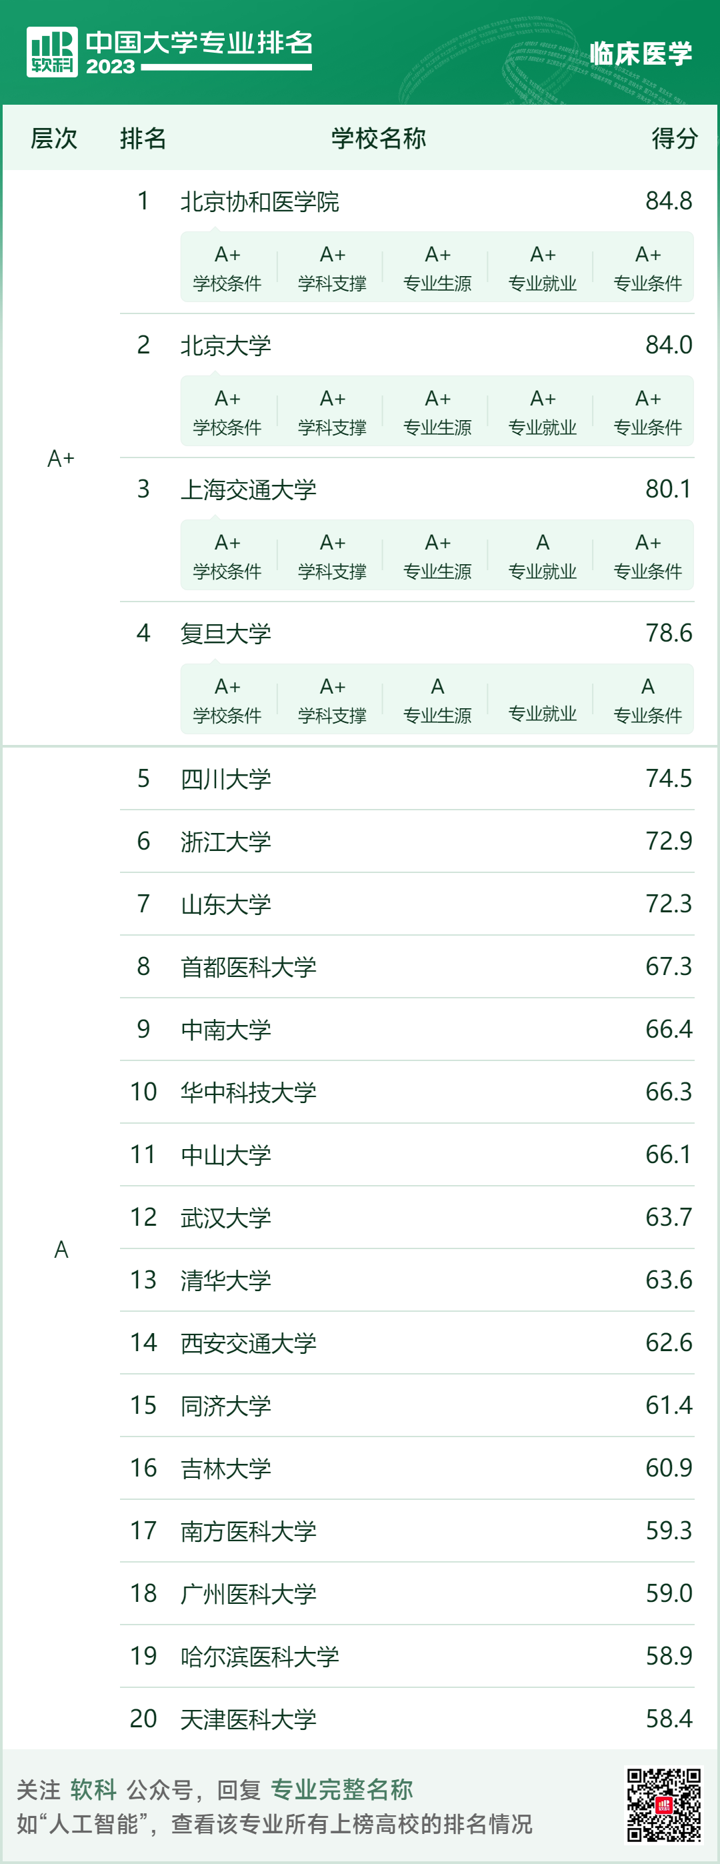
Task: Click the 排名 column header
Action: coord(143,138)
